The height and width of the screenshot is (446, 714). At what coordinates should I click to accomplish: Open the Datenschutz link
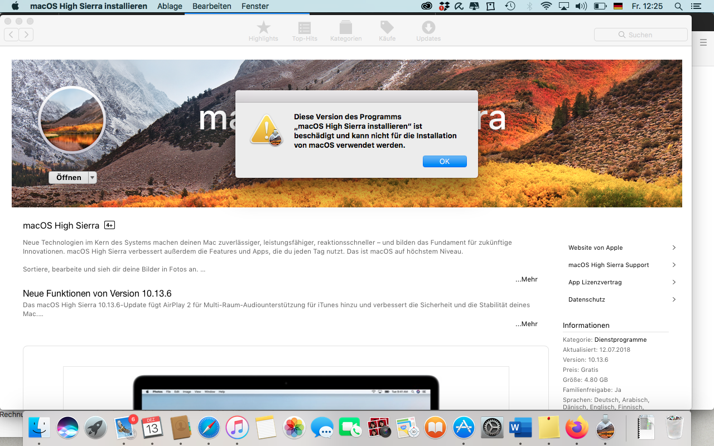622,299
